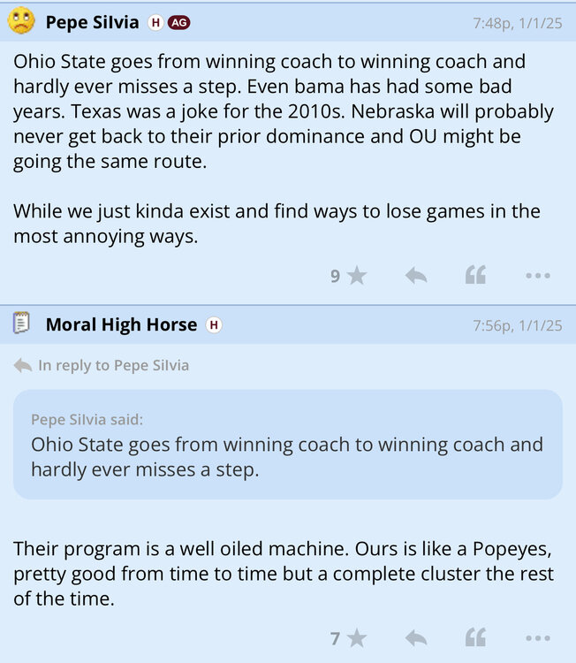Click Pepe Silvia's emoji avatar
Screen dimensions: 576x663
21,21
